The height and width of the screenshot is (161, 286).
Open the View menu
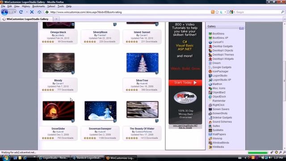tap(17, 6)
